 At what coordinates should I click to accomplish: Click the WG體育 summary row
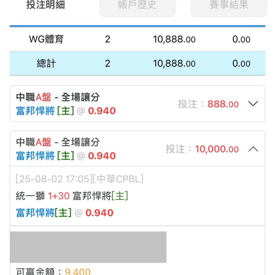coord(137,39)
